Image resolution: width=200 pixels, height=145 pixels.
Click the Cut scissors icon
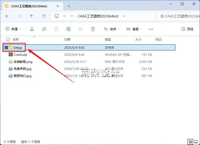(32, 29)
